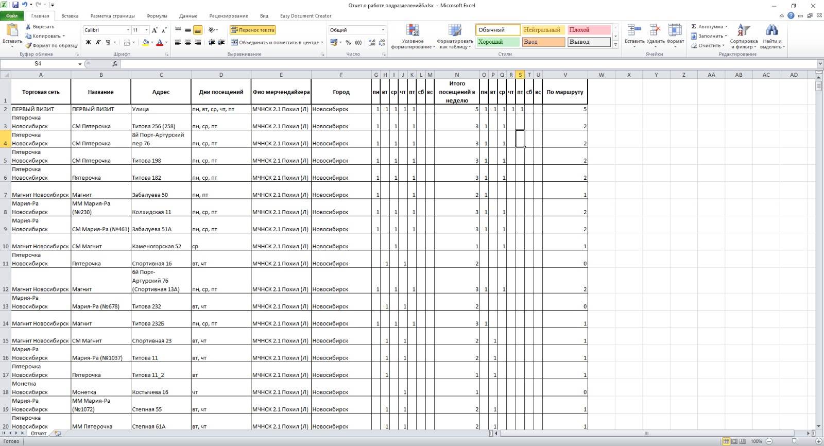Open the font size dropdown
This screenshot has width=824, height=446.
pyautogui.click(x=147, y=30)
